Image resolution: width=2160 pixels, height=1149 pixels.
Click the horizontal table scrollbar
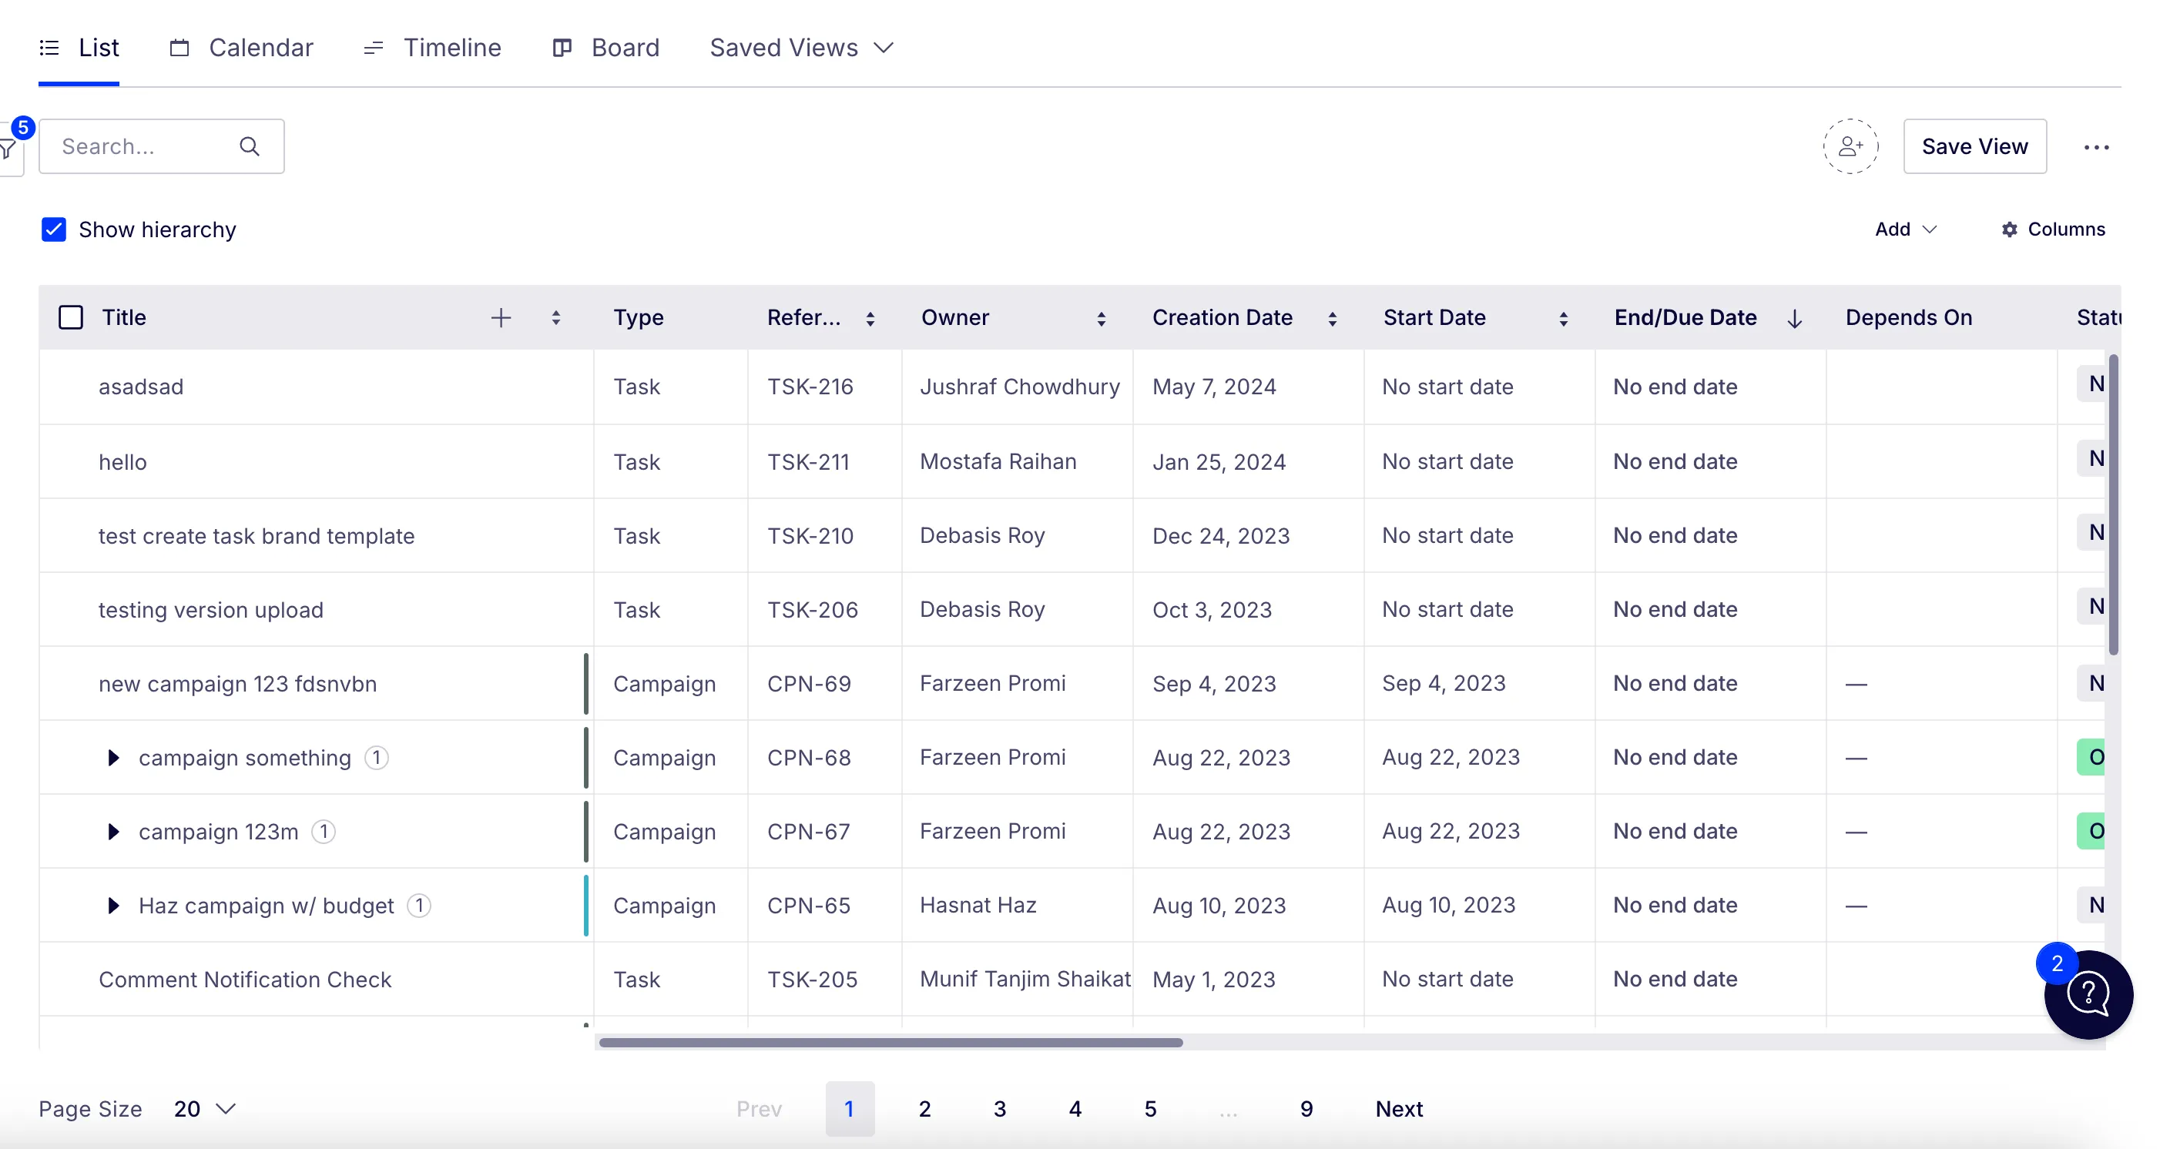890,1043
